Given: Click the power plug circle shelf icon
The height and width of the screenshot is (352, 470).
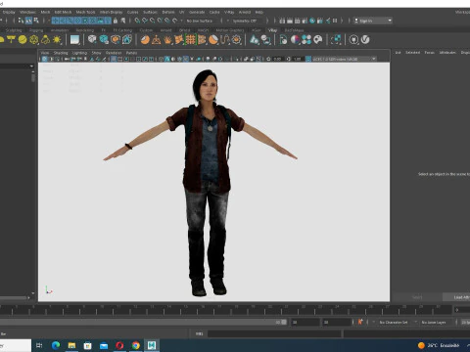Looking at the screenshot, I should 353,40.
